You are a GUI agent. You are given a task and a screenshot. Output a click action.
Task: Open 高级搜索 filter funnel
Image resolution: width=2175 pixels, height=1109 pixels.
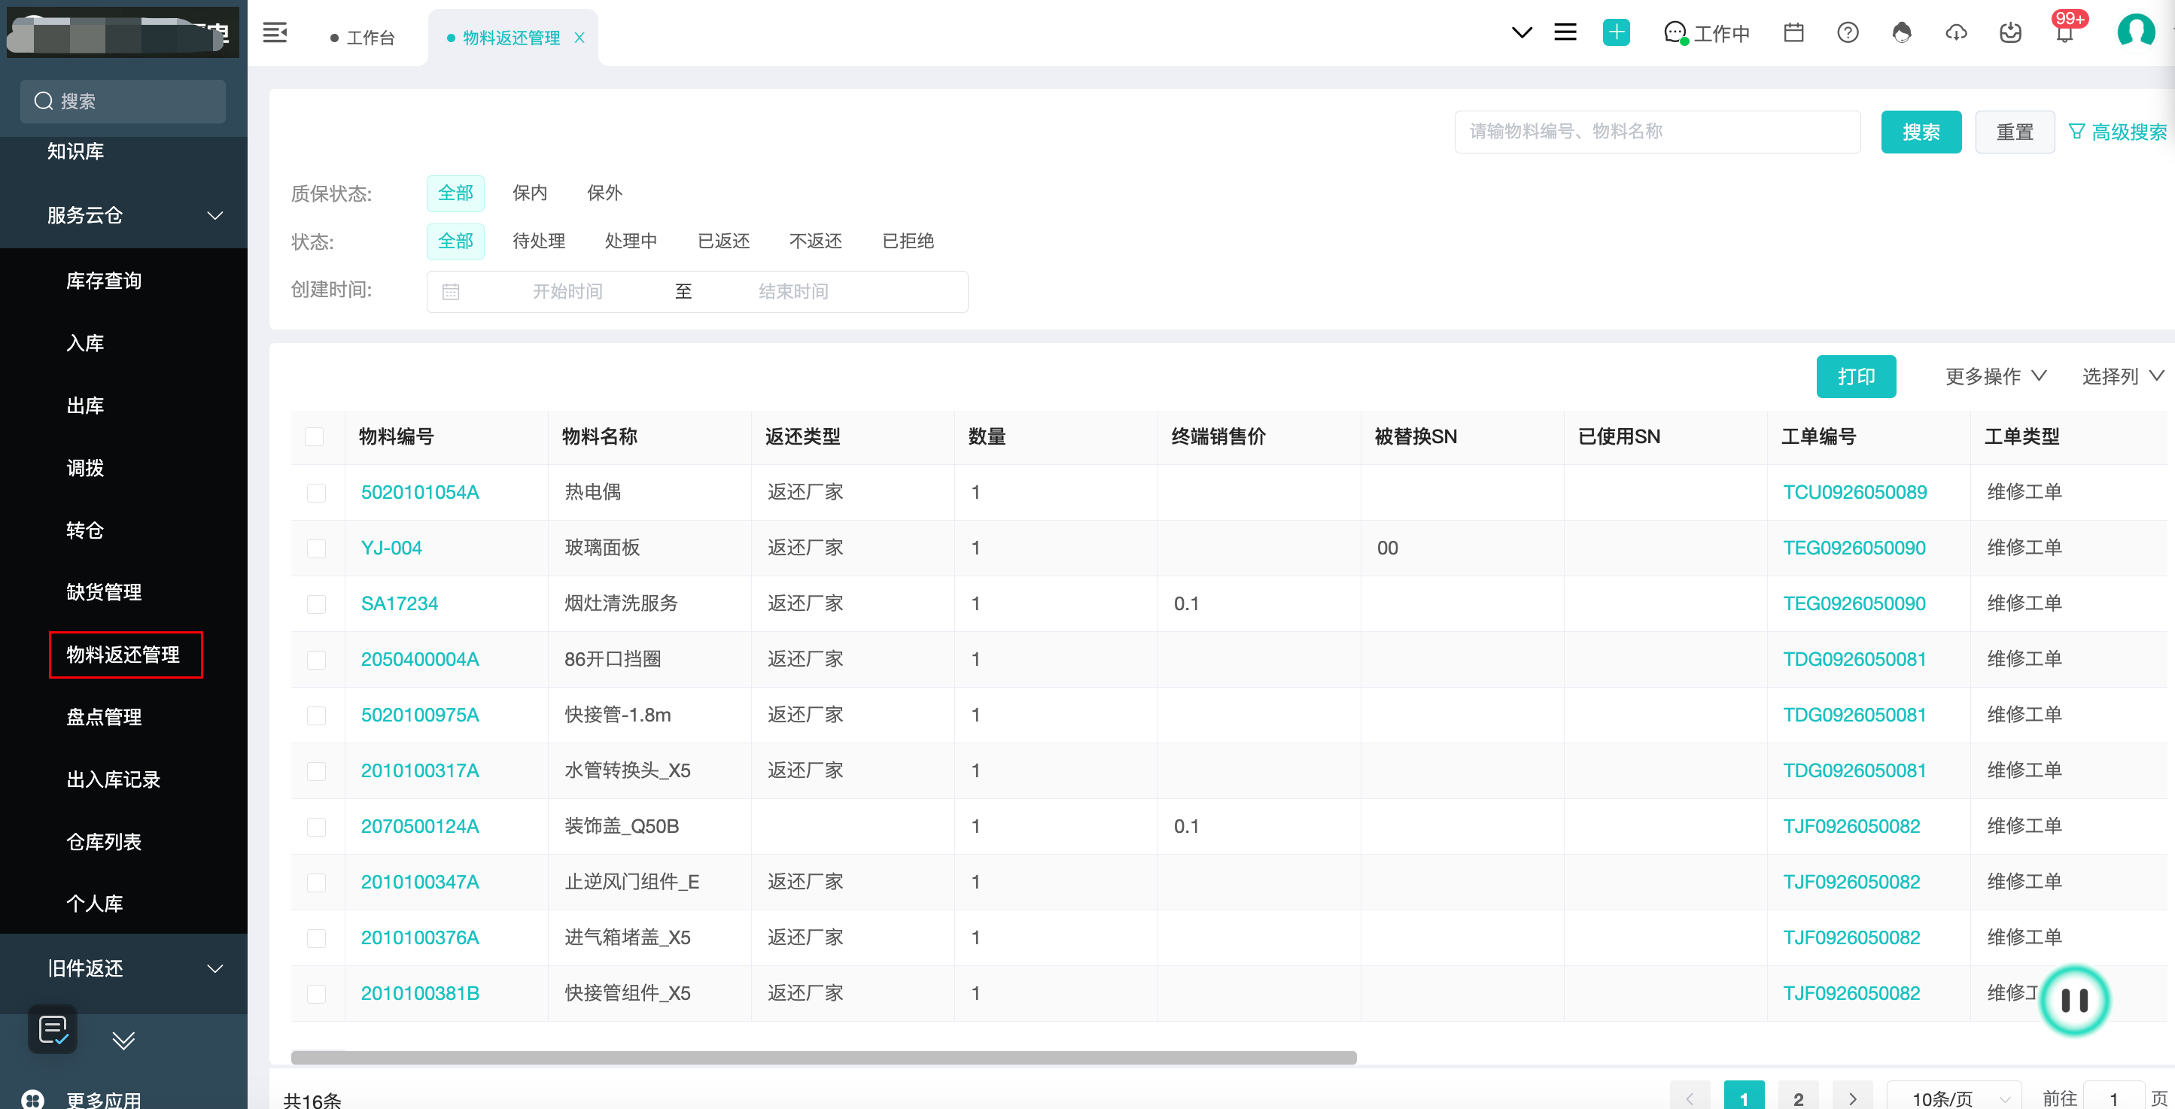[x=2118, y=132]
